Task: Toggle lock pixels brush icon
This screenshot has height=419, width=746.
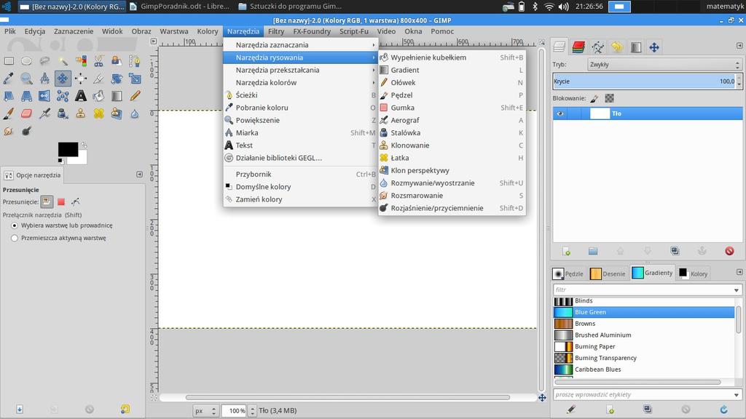Action: pyautogui.click(x=594, y=98)
